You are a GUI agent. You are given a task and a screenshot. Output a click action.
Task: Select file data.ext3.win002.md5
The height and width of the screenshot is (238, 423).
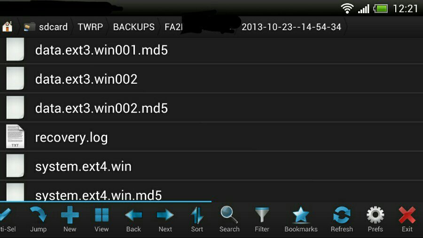coord(211,108)
